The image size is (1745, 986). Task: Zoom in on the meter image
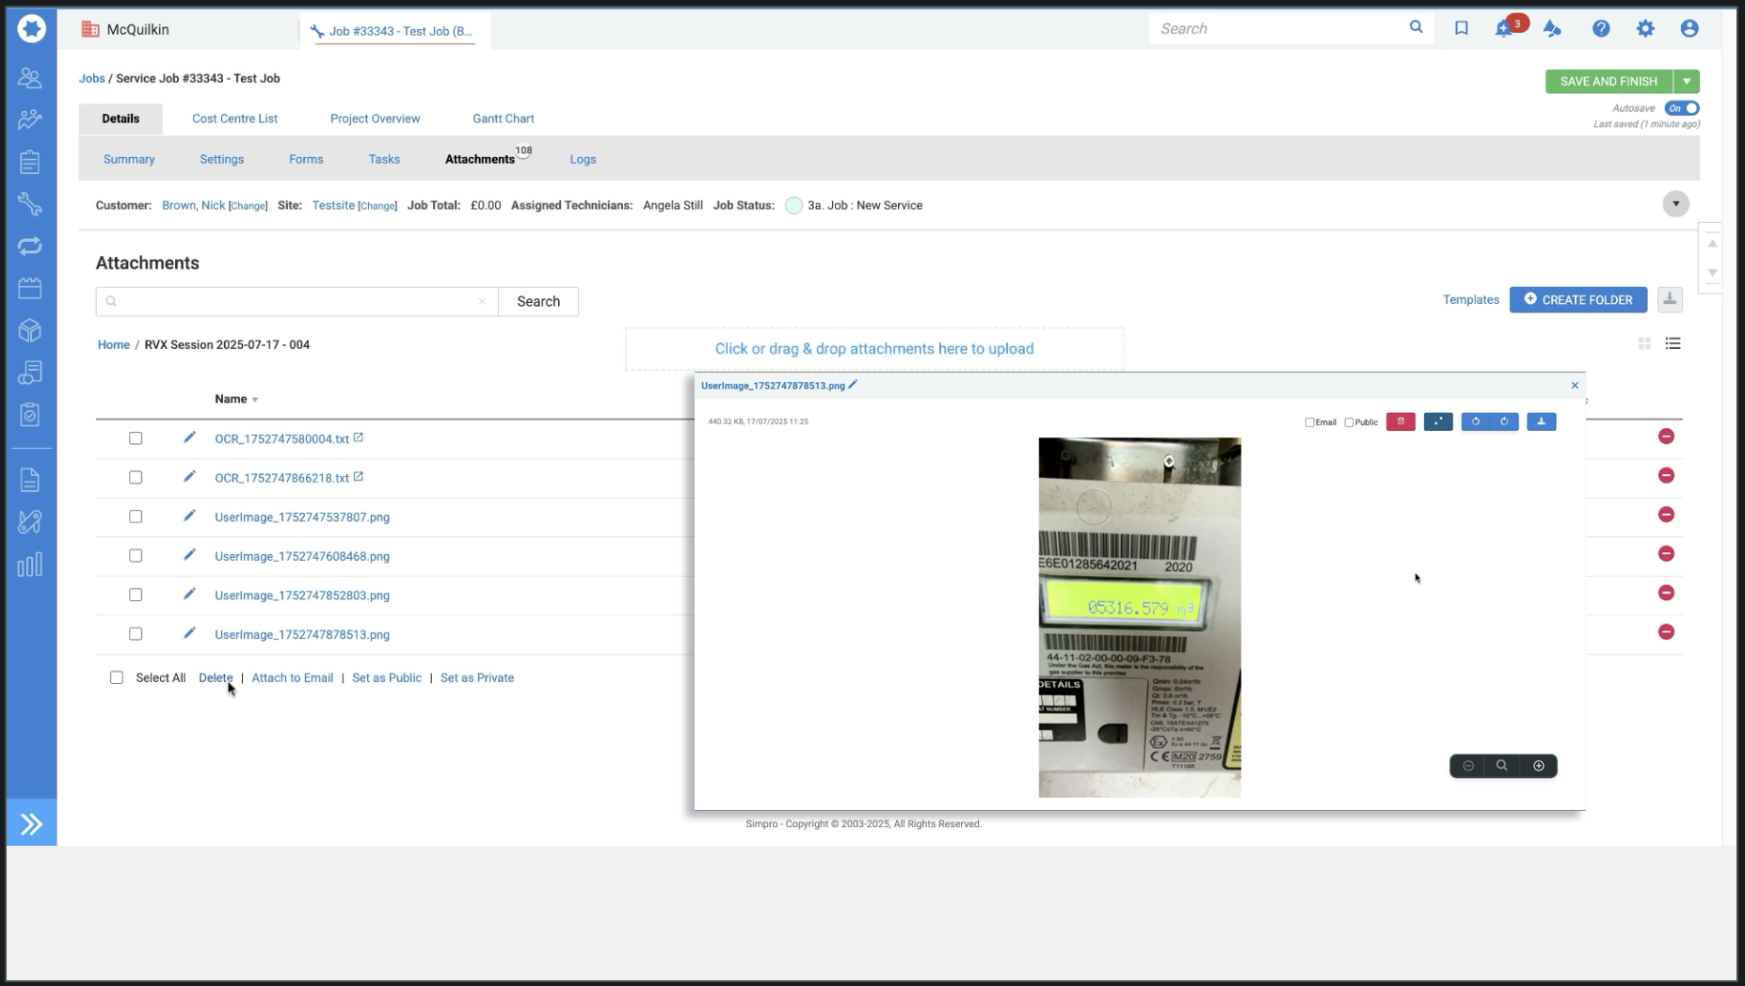(x=1538, y=766)
